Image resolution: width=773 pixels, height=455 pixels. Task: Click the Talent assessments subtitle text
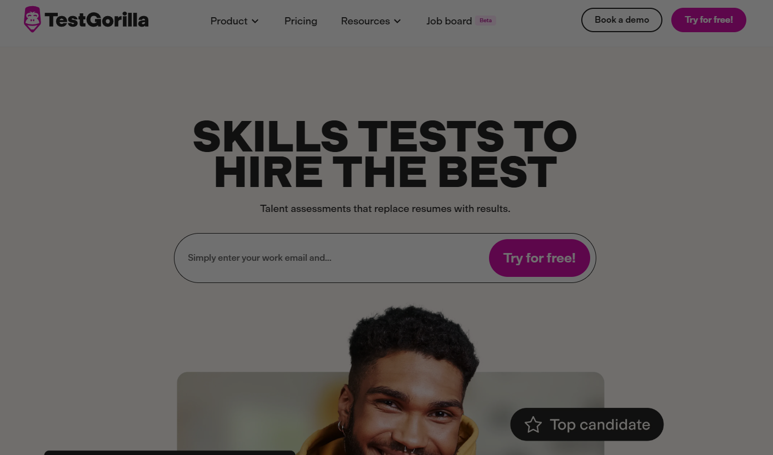(x=385, y=209)
